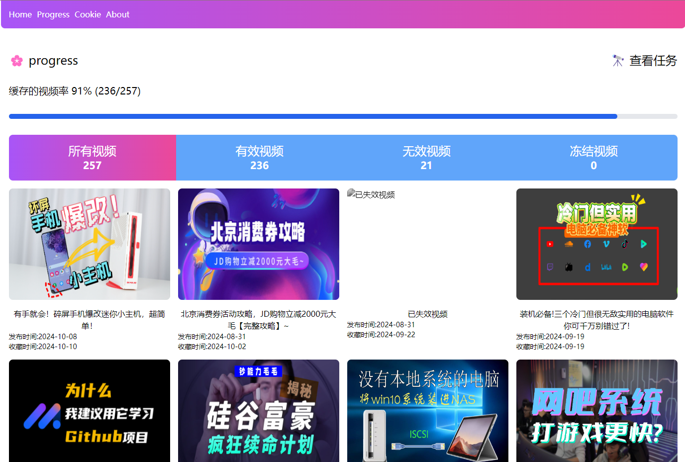Click 发布时间:2024-08-31 under 北京消费券 card
Screen dimensions: 685x462
(212, 337)
